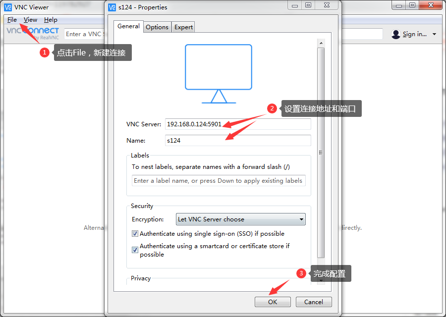Open the Help menu in VNC Viewer
The width and height of the screenshot is (446, 317).
(x=51, y=20)
